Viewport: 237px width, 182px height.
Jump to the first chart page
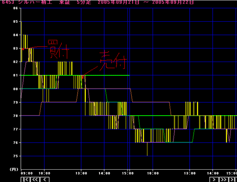click(25, 180)
